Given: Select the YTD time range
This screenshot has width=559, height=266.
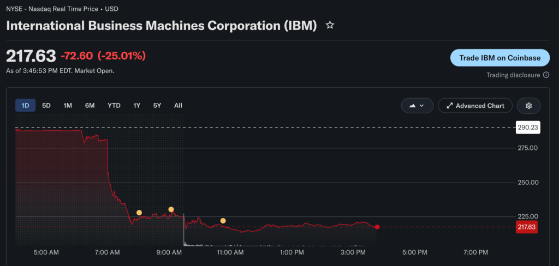Looking at the screenshot, I should click(114, 105).
